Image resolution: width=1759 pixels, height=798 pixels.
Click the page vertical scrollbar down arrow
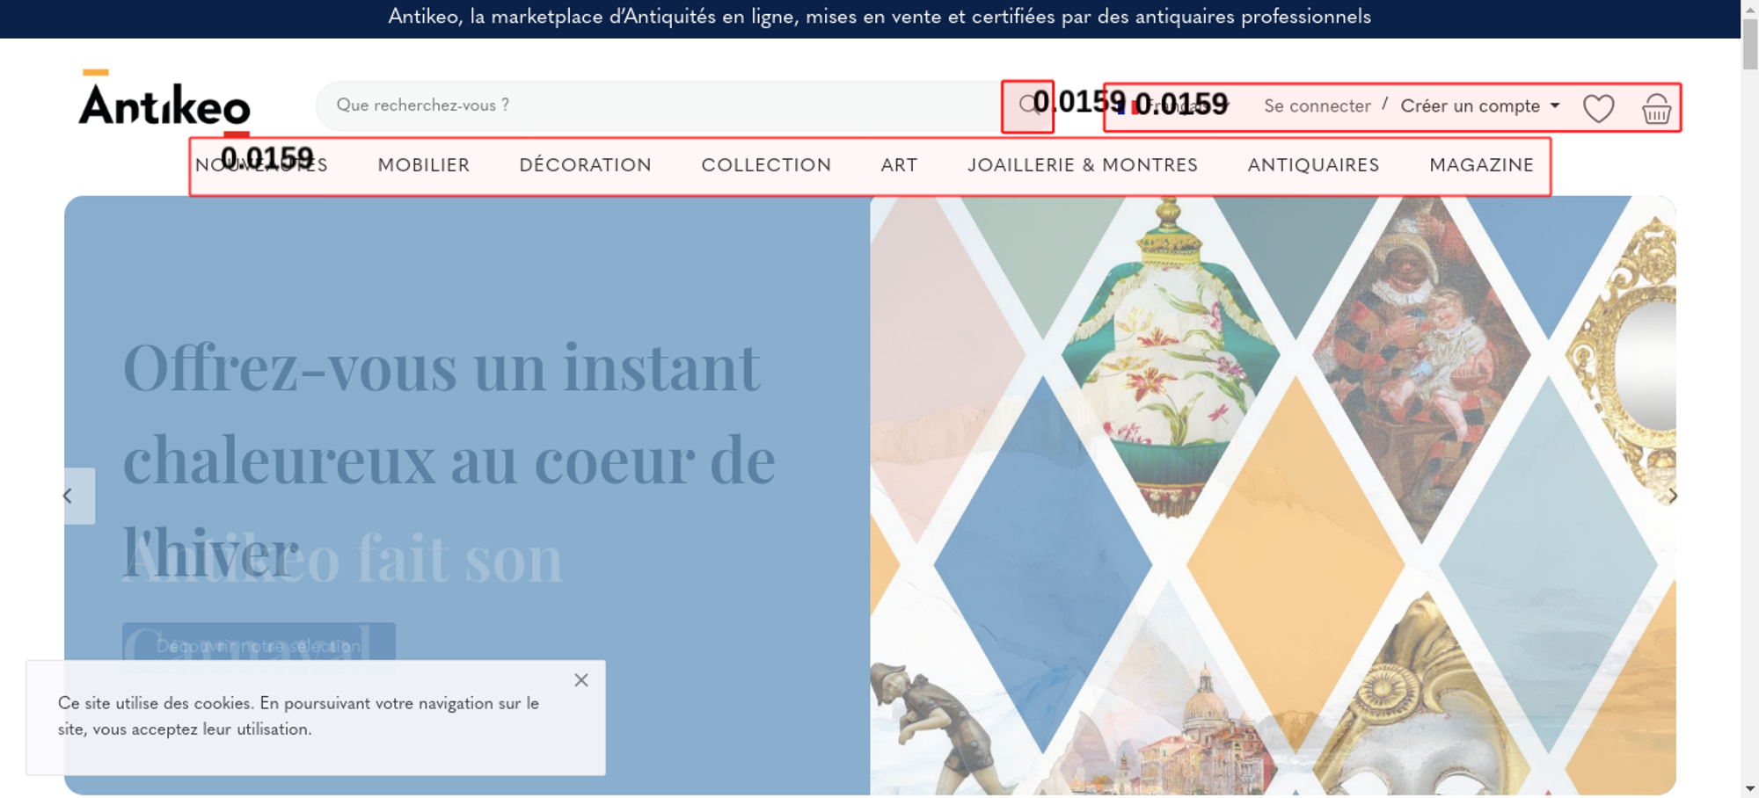[1750, 788]
